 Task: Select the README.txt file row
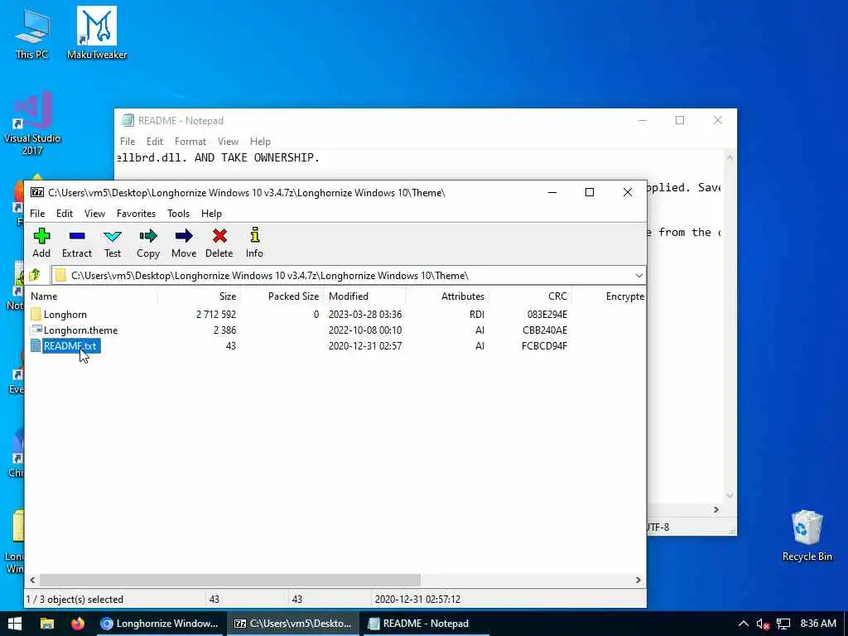click(x=335, y=345)
